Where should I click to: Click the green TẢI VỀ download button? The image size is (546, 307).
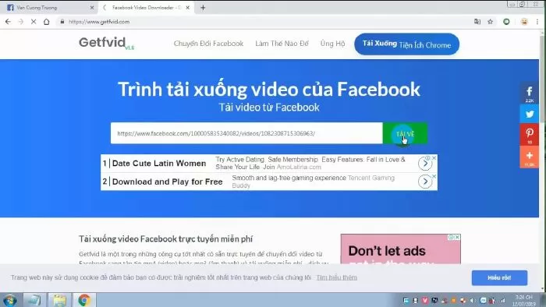(405, 133)
